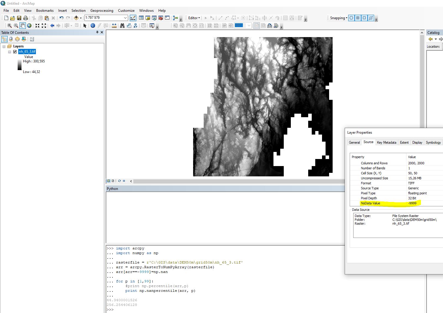The image size is (443, 313).
Task: Open the Find binoculars tool
Action: pyautogui.click(x=122, y=26)
